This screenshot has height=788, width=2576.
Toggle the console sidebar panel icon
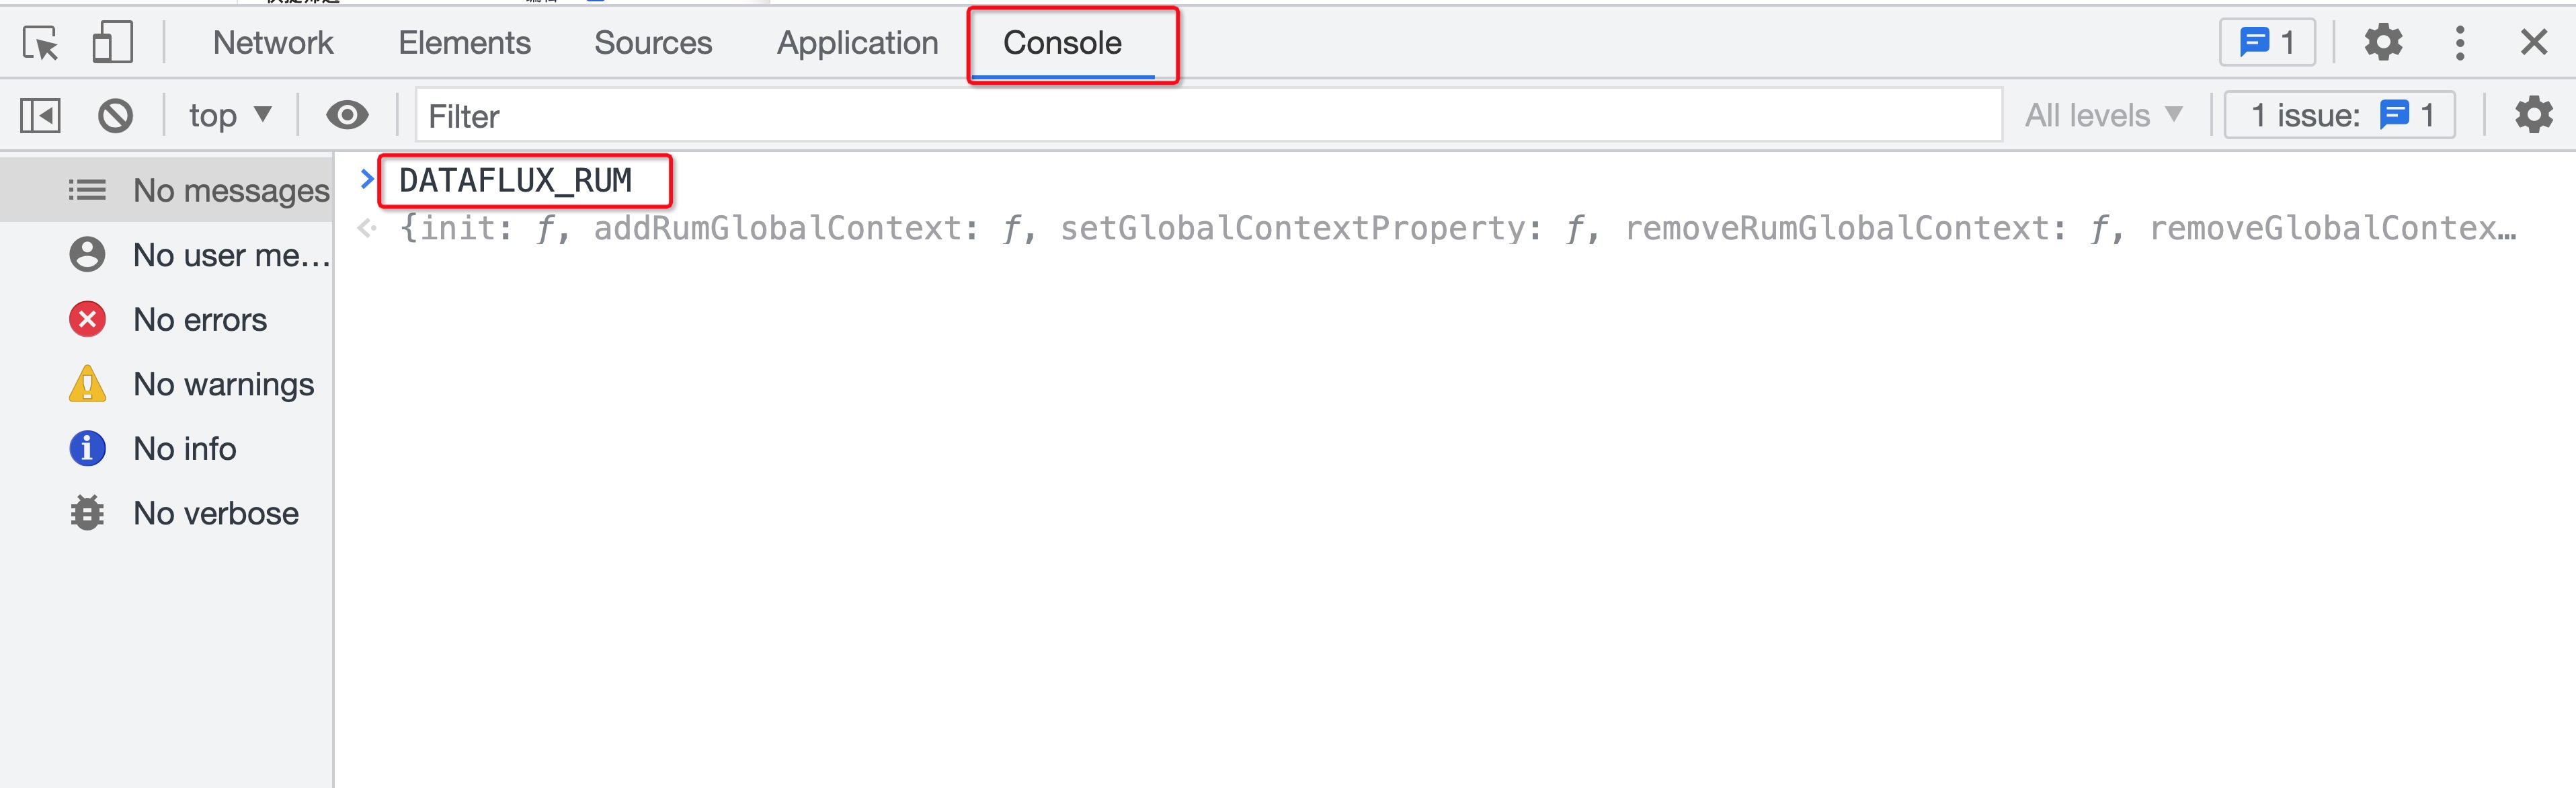pos(40,116)
